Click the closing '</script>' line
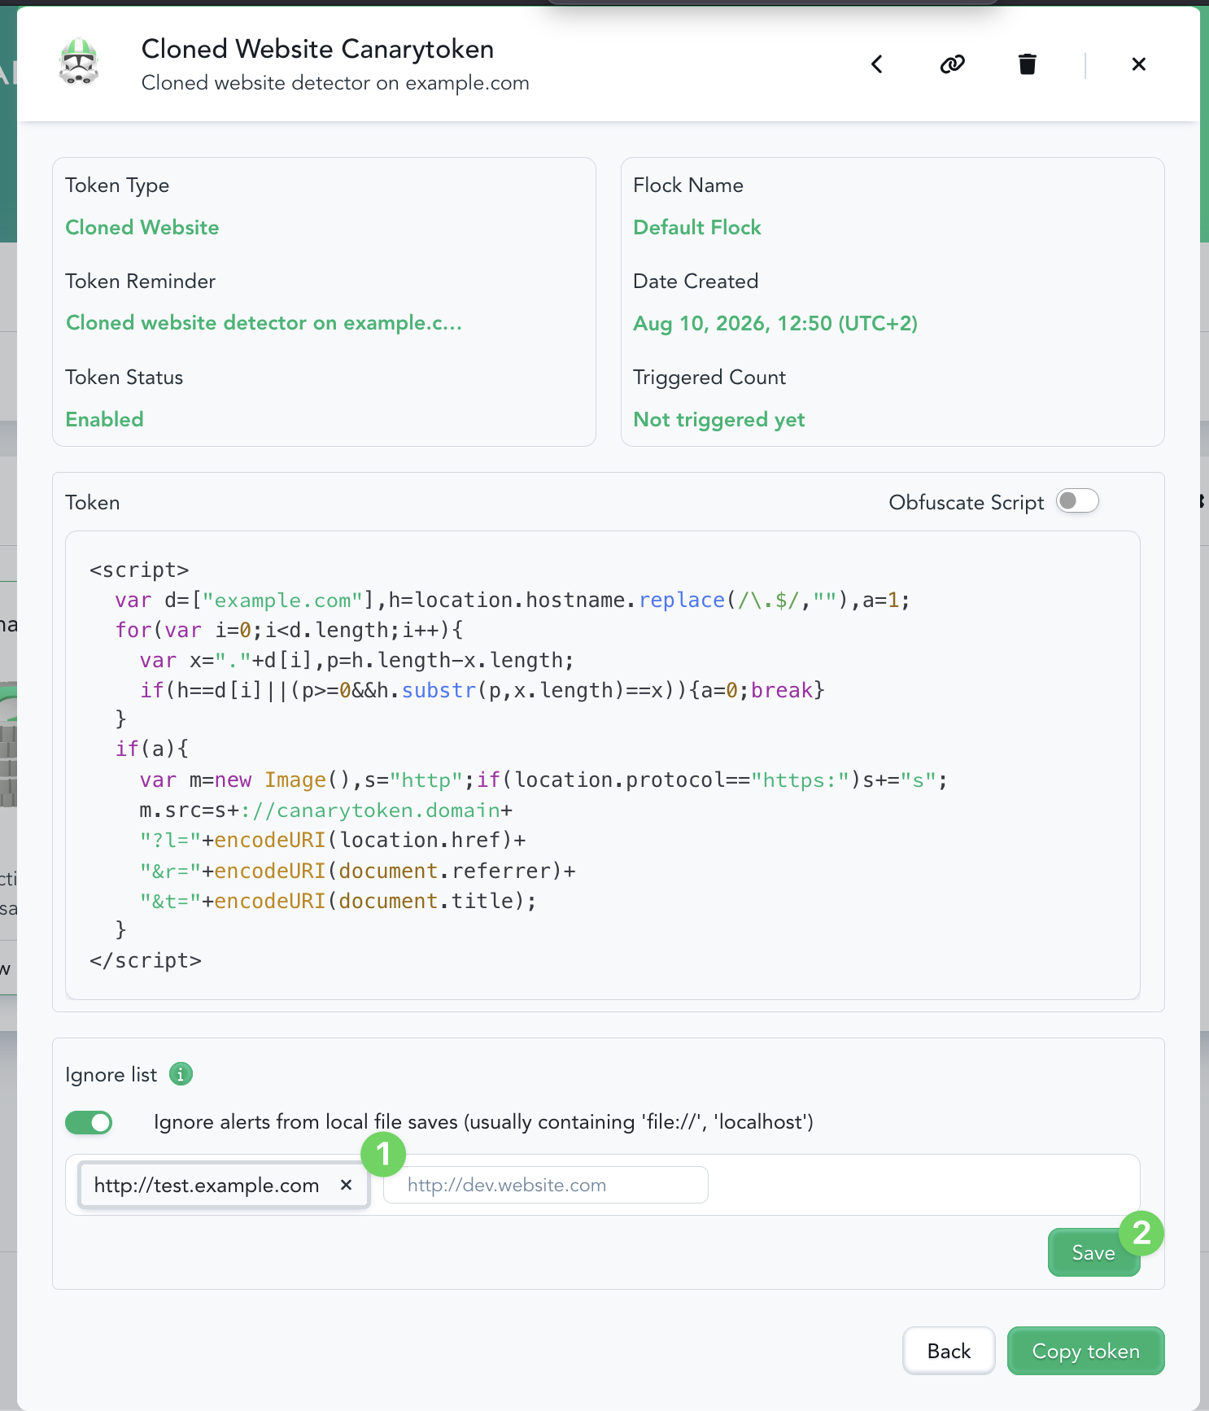Image resolution: width=1209 pixels, height=1411 pixels. (146, 961)
